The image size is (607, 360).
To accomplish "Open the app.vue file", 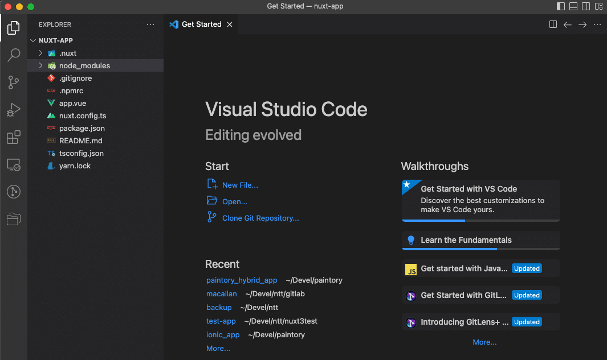I will click(x=96, y=103).
